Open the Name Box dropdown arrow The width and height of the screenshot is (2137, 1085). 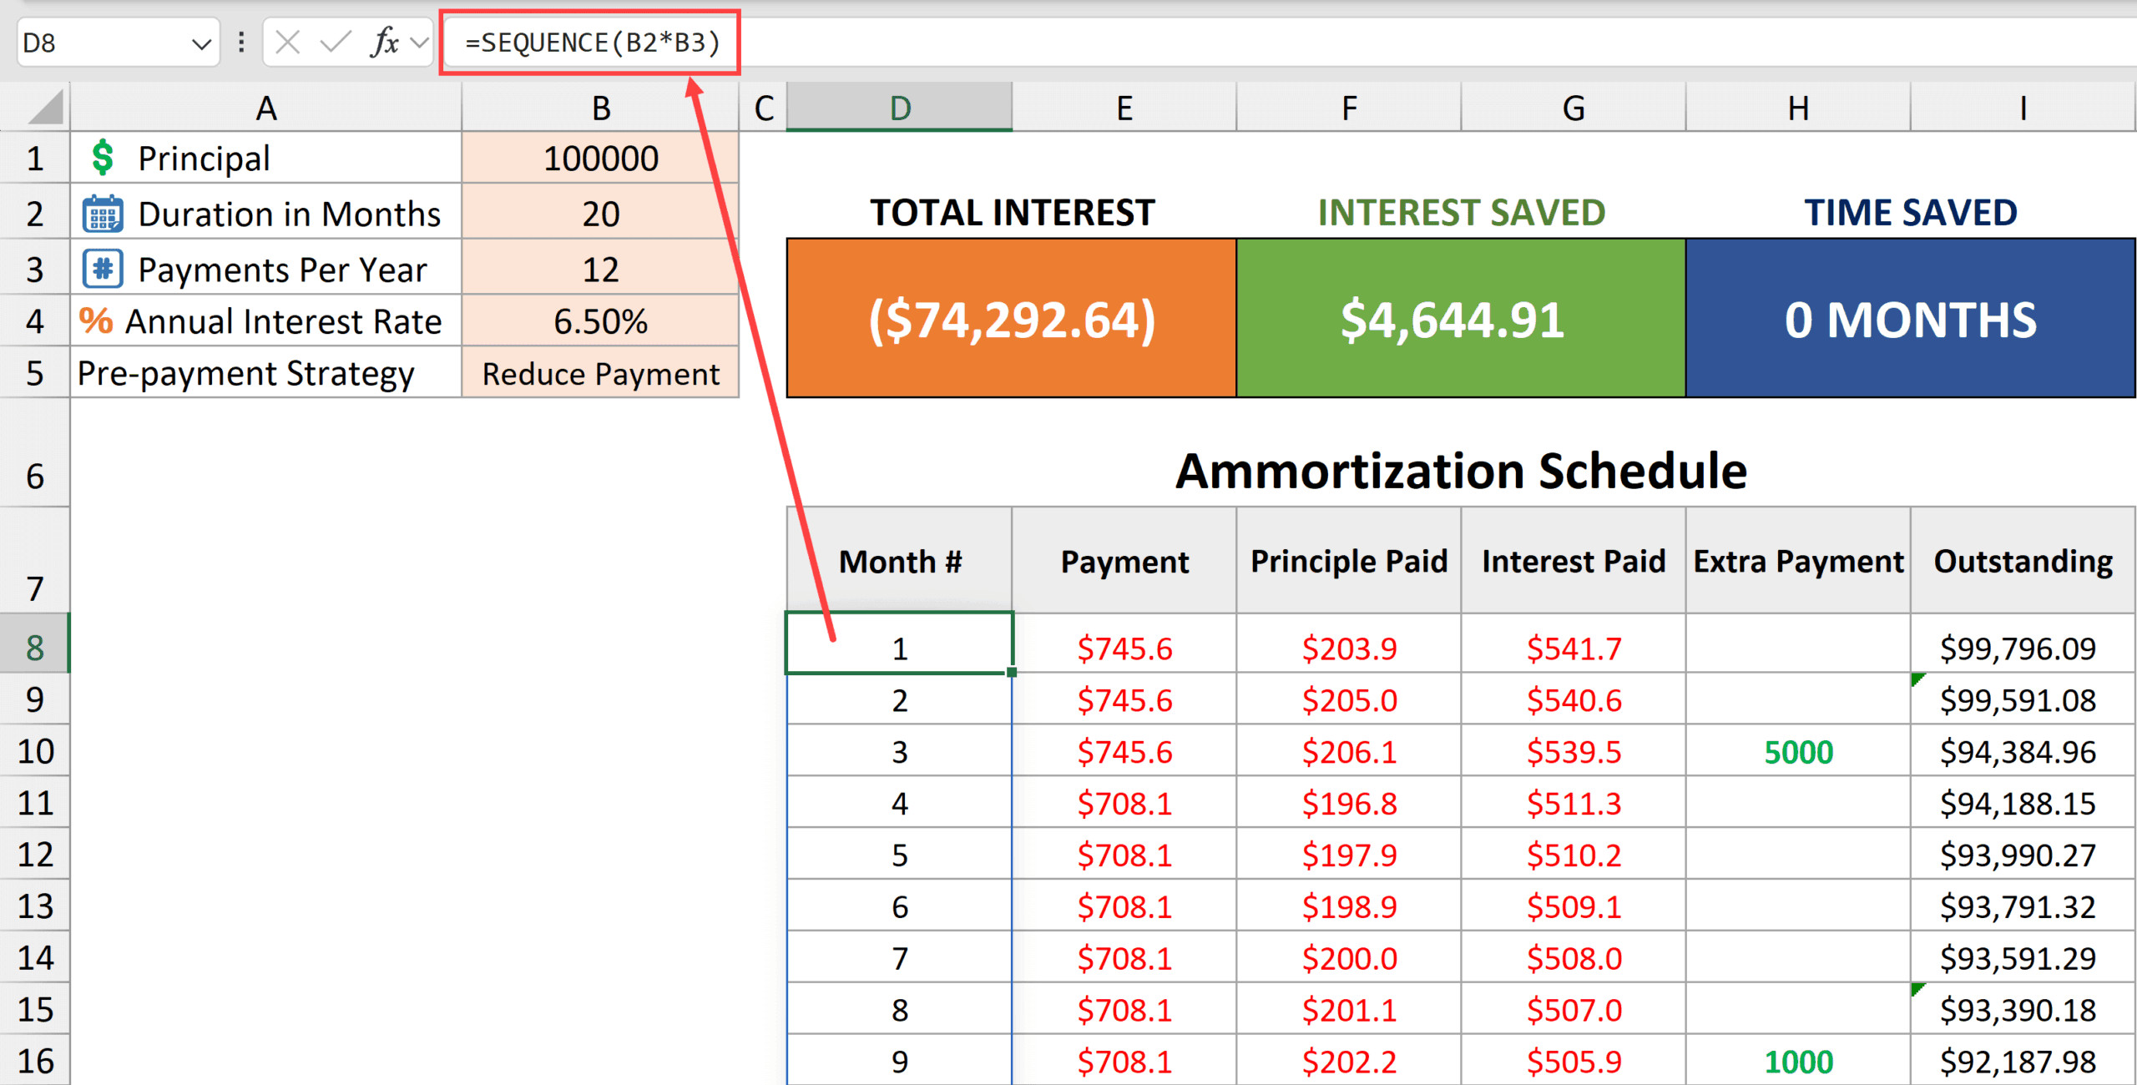tap(200, 43)
